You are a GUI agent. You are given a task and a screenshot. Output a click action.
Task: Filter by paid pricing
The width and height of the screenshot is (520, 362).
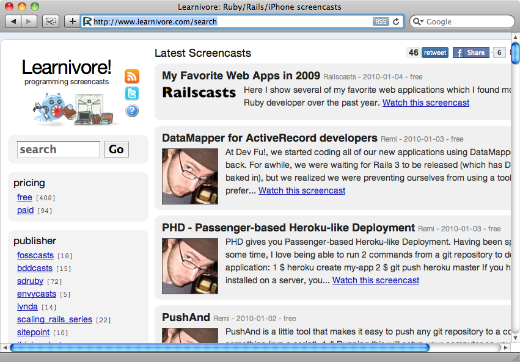(x=25, y=211)
